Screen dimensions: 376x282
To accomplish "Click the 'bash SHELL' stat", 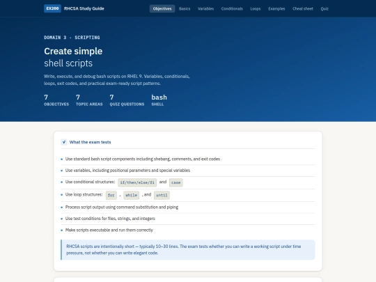I will 159,100.
